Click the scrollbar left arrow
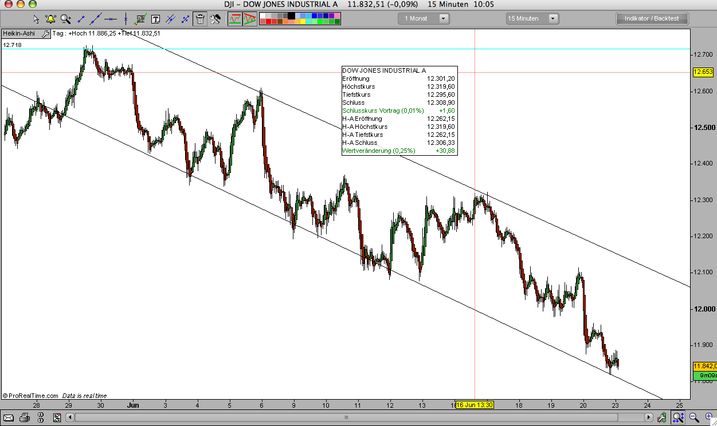Image resolution: width=717 pixels, height=426 pixels. click(x=70, y=417)
